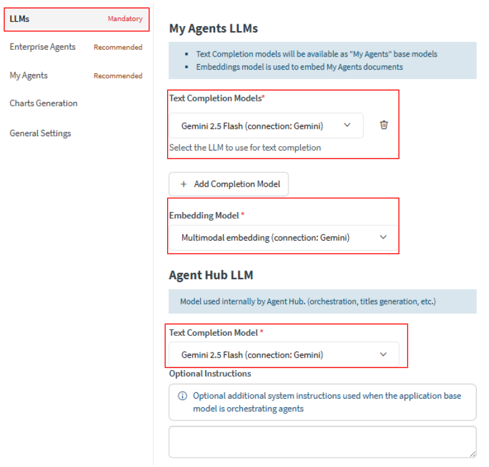The height and width of the screenshot is (467, 489).
Task: Grab the resize handle of instructions text box
Action: coord(472,454)
